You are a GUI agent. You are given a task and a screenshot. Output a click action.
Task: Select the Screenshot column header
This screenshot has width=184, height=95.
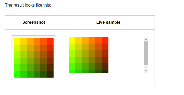point(34,22)
